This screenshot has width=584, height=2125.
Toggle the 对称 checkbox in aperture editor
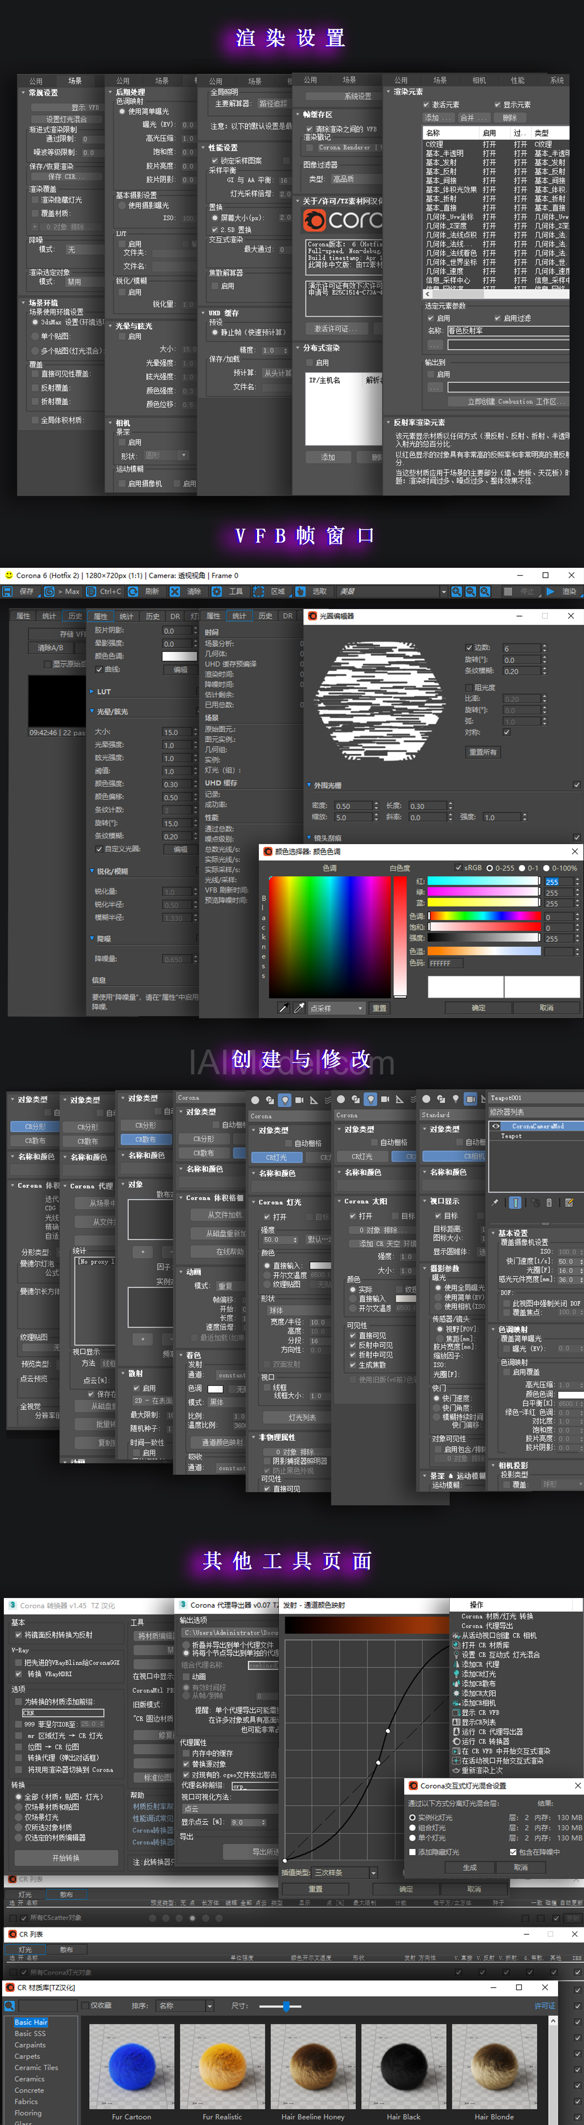pyautogui.click(x=507, y=732)
